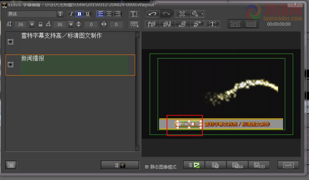Close the EDIUS subtitle editor window
This screenshot has height=180, width=309.
(x=295, y=4)
